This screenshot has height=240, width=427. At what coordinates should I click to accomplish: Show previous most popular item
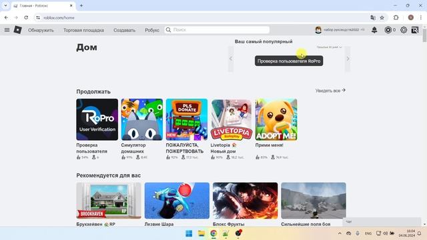pyautogui.click(x=231, y=59)
